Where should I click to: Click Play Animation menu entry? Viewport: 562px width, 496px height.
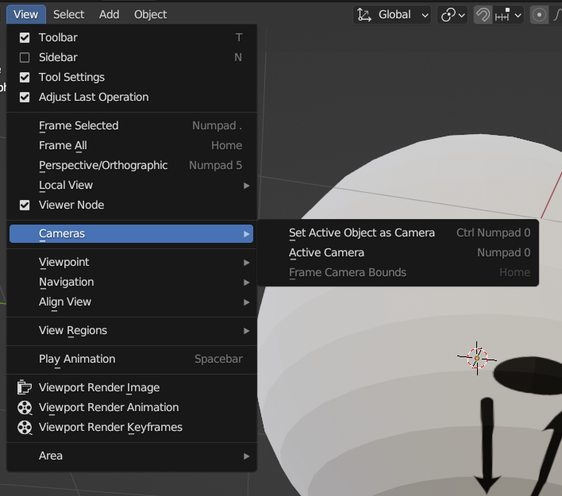77,359
